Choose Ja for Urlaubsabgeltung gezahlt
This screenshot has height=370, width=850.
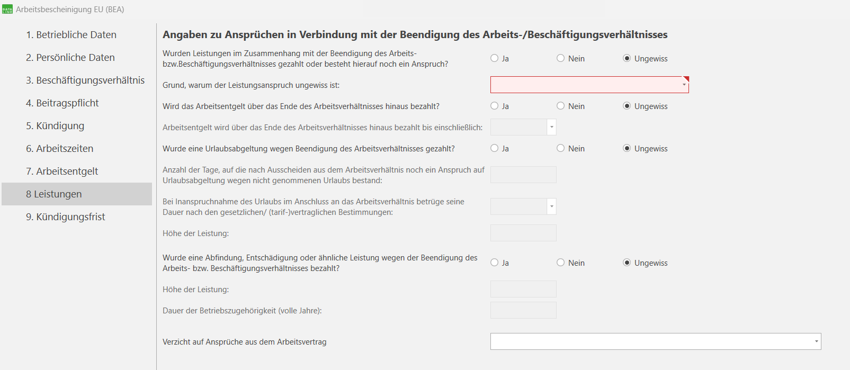494,148
